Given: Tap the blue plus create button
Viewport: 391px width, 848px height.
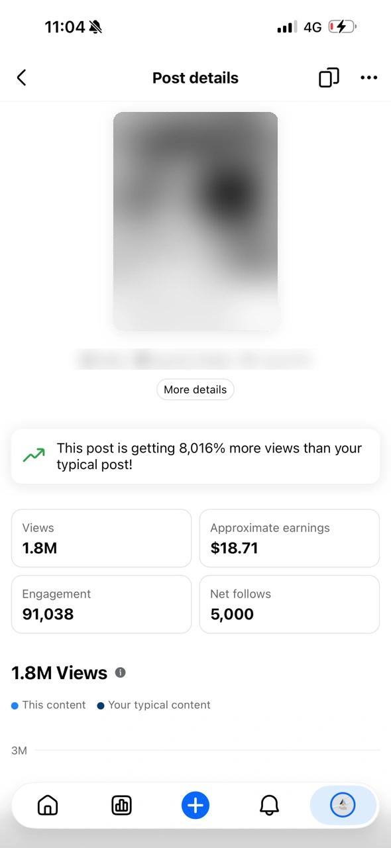Looking at the screenshot, I should tap(195, 806).
